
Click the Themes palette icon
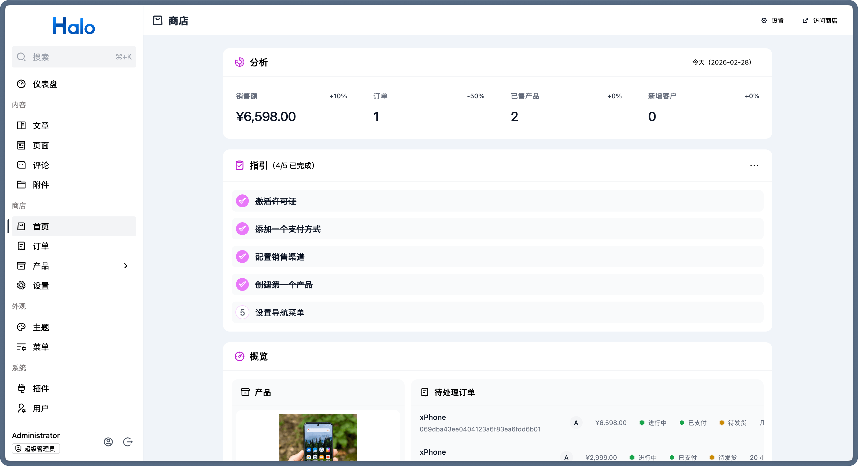(21, 327)
